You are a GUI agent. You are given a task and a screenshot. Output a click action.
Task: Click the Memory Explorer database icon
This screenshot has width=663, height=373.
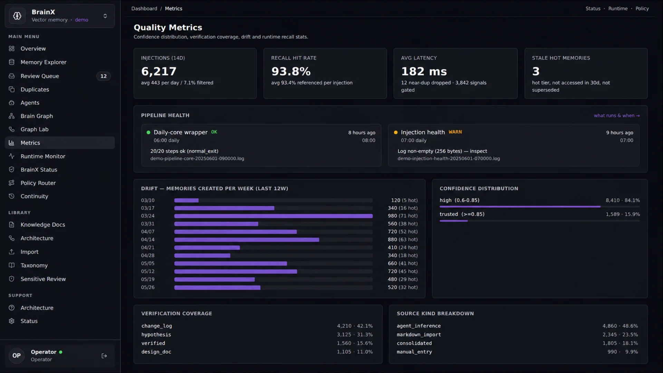12,62
